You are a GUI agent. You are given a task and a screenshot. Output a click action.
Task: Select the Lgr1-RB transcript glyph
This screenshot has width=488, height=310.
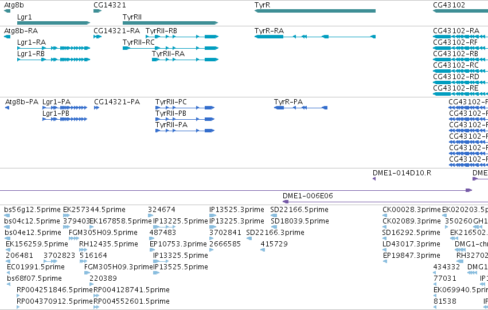[53, 60]
